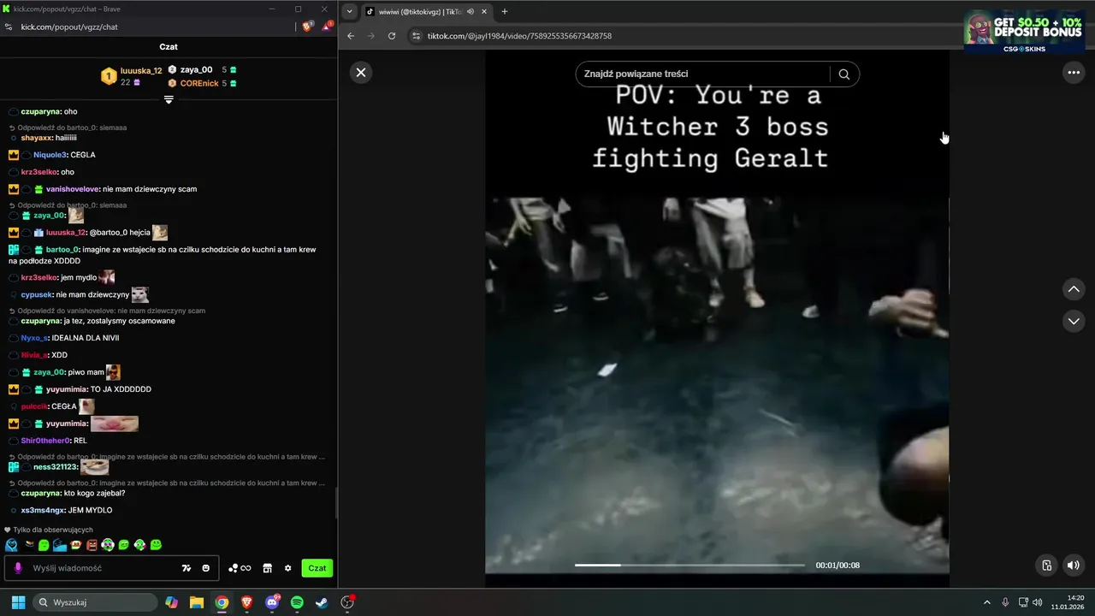Select the first blue hooded emote in emote row
Viewport: 1095px width, 616px height.
pos(11,545)
